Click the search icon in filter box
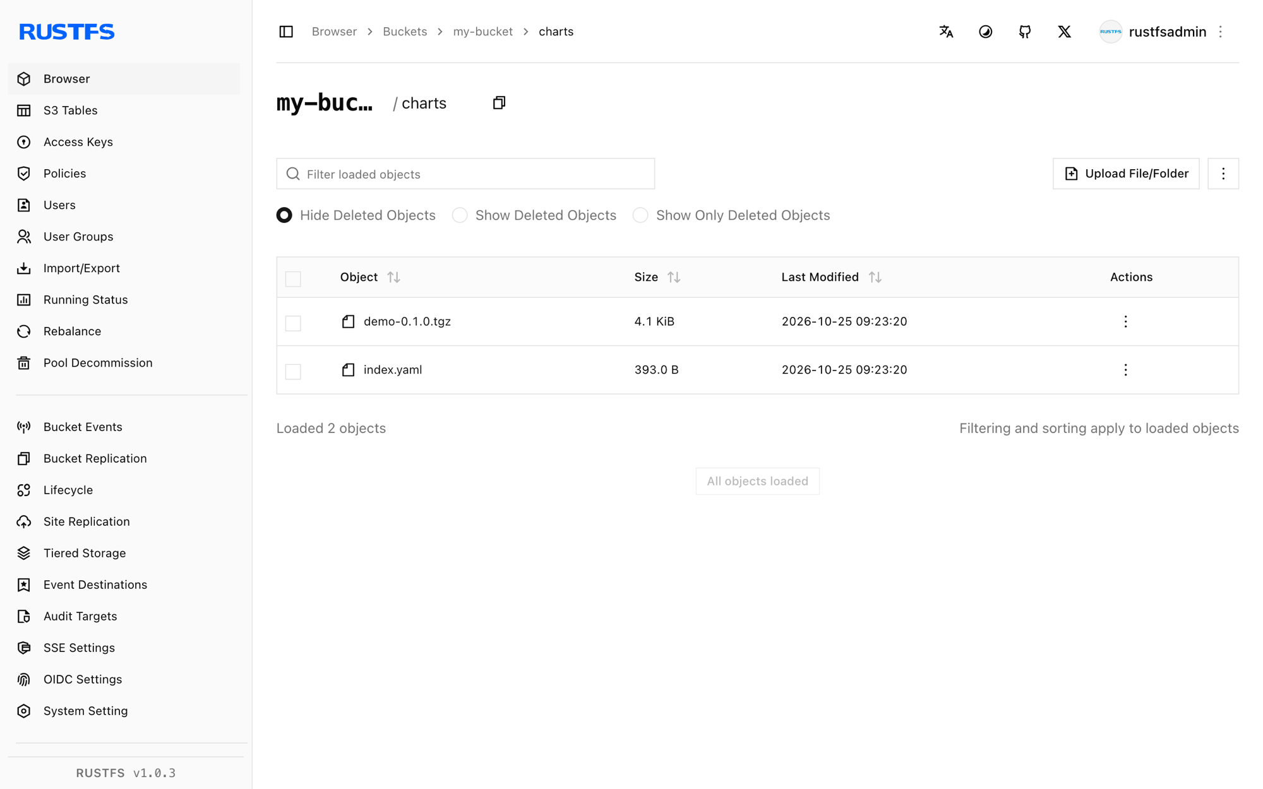 [x=293, y=174]
